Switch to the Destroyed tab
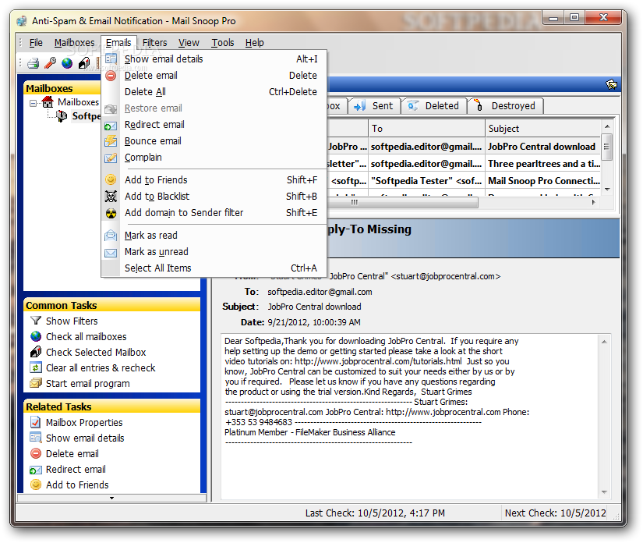The width and height of the screenshot is (643, 543). pyautogui.click(x=505, y=106)
